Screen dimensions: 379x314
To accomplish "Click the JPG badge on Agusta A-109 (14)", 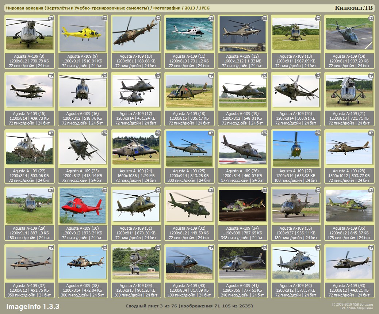I will [371, 18].
